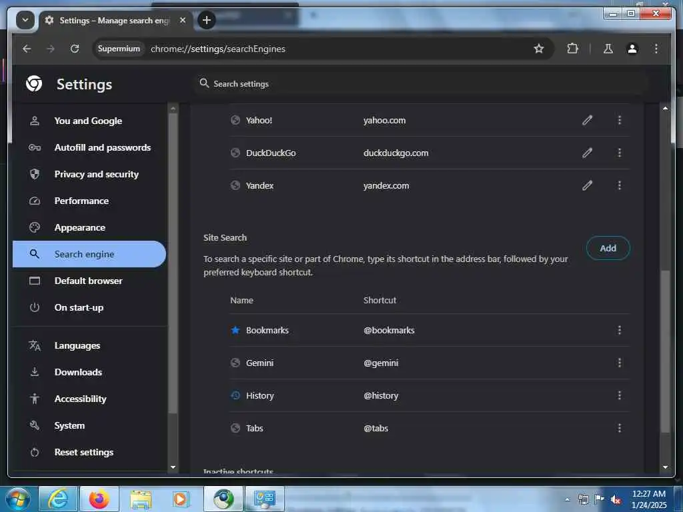The height and width of the screenshot is (512, 683).
Task: Open Windows Media Player from taskbar
Action: click(x=181, y=499)
